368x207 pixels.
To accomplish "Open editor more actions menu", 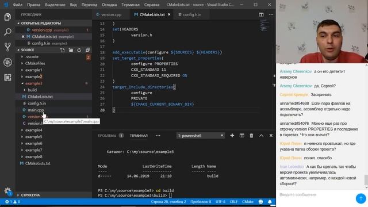I will 271,14.
